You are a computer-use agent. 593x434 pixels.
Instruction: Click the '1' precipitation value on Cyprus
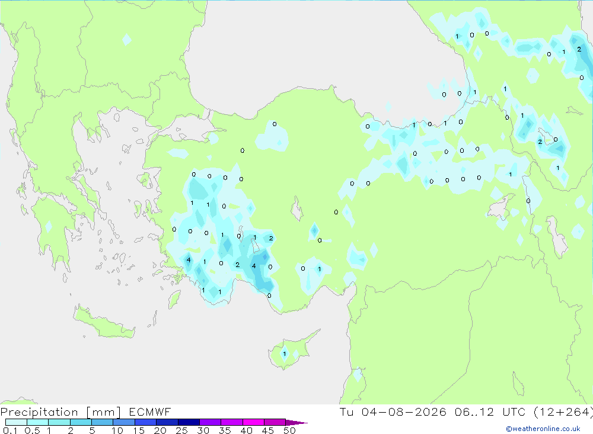pos(285,354)
